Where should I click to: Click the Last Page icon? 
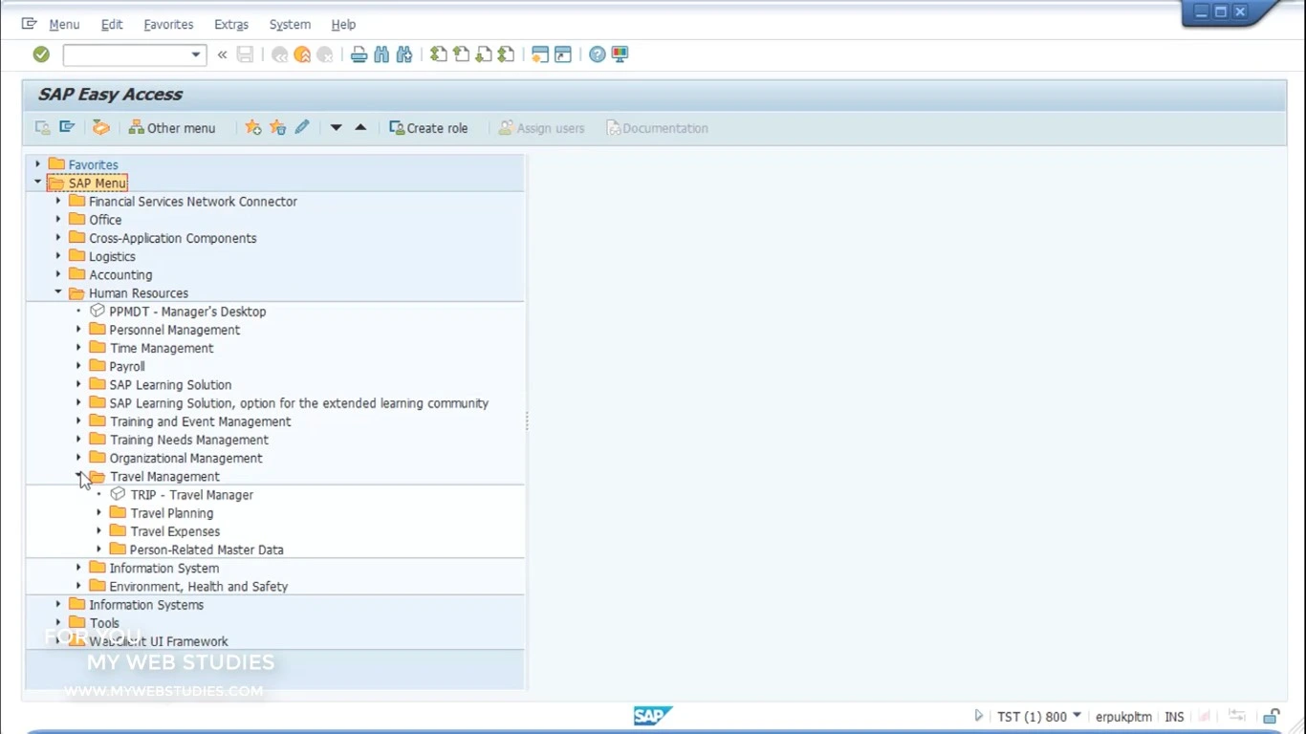[507, 54]
